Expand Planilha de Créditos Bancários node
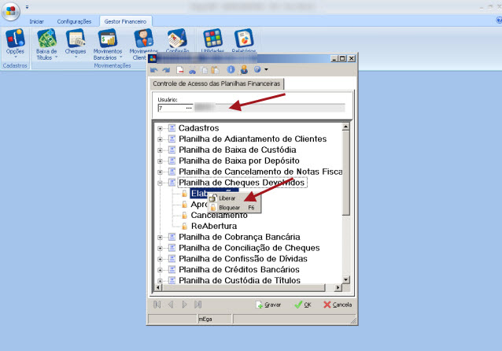This screenshot has width=502, height=351. (x=161, y=270)
